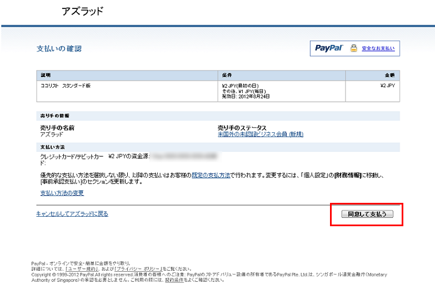Image resolution: width=435 pixels, height=294 pixels.
Task: Open the 支払い方法の変更 link
Action: pyautogui.click(x=62, y=193)
